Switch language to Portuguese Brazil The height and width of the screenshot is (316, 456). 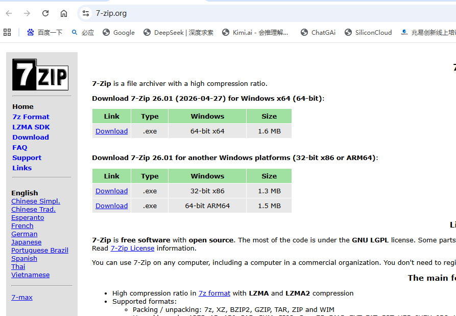point(40,250)
